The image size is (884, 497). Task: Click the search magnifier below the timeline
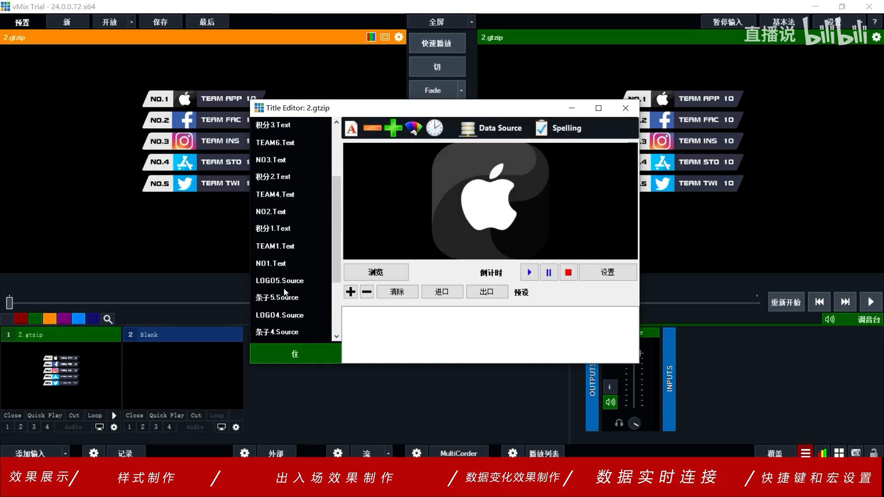(x=108, y=318)
